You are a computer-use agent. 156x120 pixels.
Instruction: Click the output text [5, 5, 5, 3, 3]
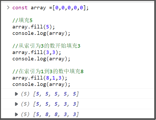point(56,104)
